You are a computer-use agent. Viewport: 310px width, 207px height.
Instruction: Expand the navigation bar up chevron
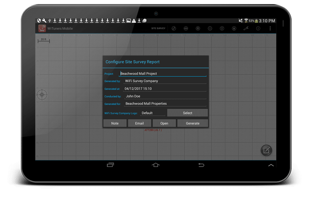271,165
